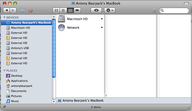Zoom the window with green button
Image resolution: width=192 pixels, height=111 pixels.
tap(15, 4)
